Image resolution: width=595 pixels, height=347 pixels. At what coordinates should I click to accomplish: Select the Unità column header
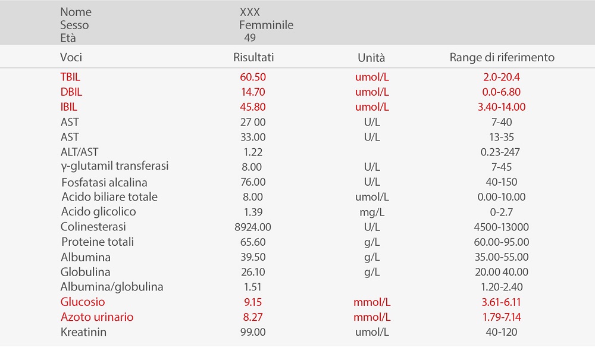click(371, 58)
